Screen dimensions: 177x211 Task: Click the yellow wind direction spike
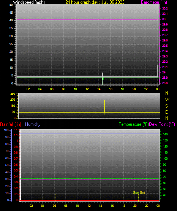pos(104,107)
